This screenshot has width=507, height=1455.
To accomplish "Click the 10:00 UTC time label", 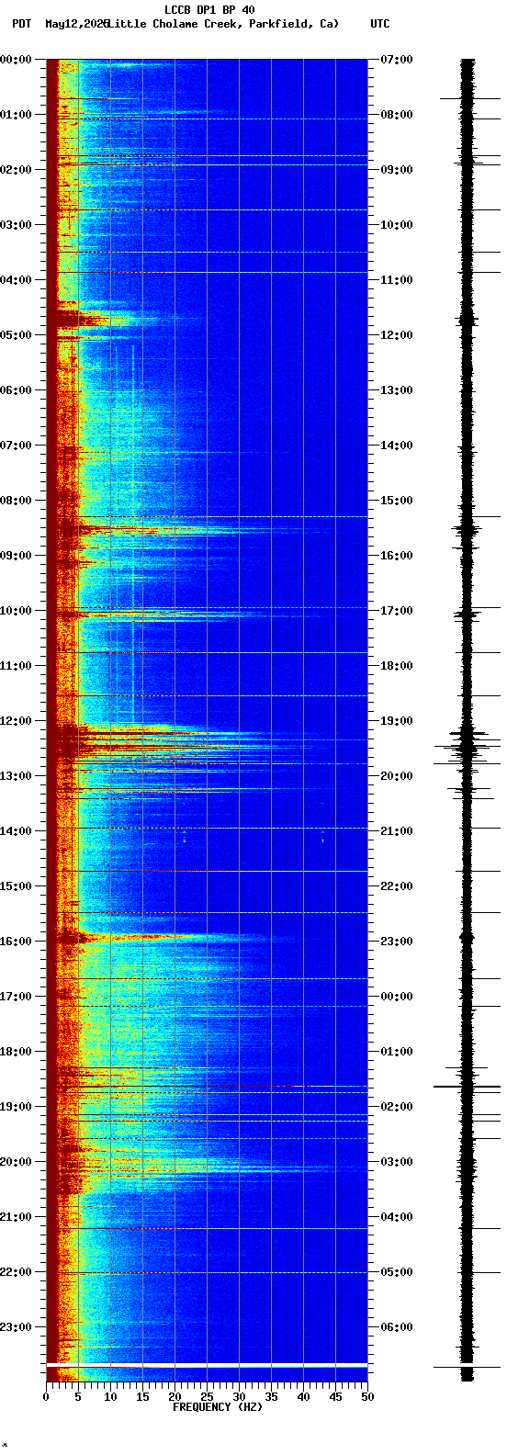I will 397,225.
